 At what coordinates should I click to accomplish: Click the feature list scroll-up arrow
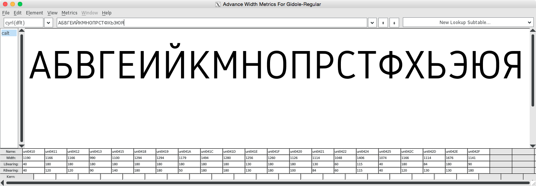(x=22, y=31)
